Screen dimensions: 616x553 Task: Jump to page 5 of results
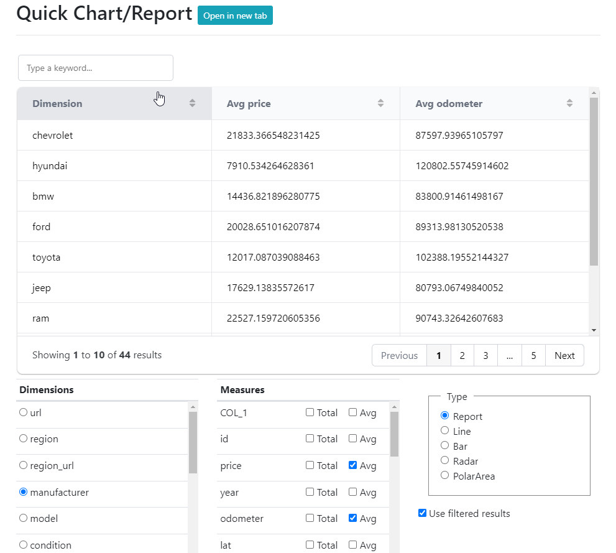coord(533,355)
